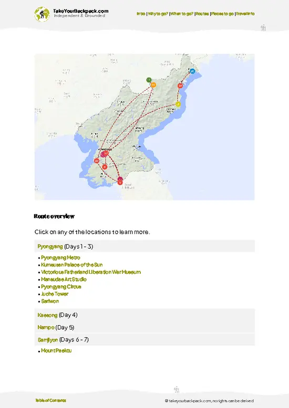289x408 pixels.
Task: Click the orange marker 11 on map
Action: tap(153, 85)
